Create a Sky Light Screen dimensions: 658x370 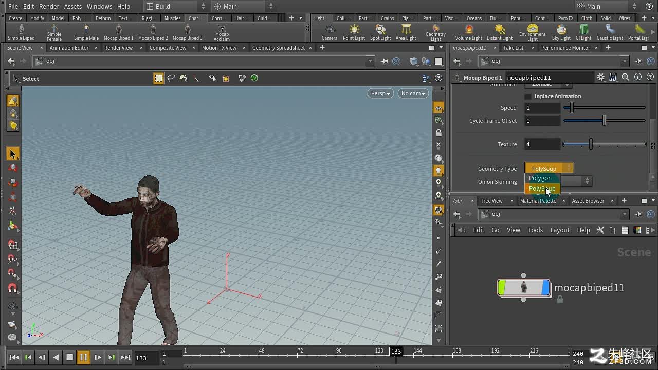(561, 32)
